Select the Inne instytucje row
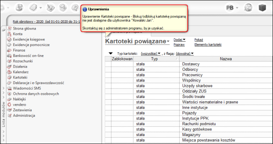Image resolution: width=273 pixels, height=144 pixels. point(189,108)
